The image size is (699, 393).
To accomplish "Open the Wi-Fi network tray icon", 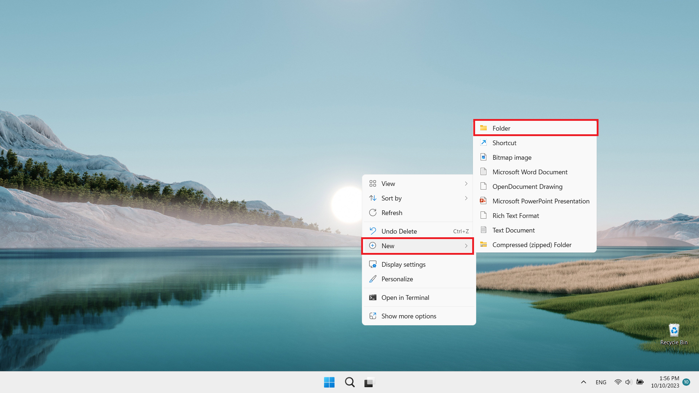I will tap(618, 382).
